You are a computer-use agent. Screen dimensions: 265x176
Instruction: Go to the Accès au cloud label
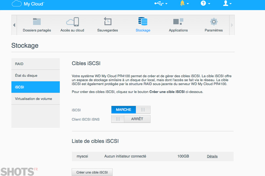coord(72,30)
